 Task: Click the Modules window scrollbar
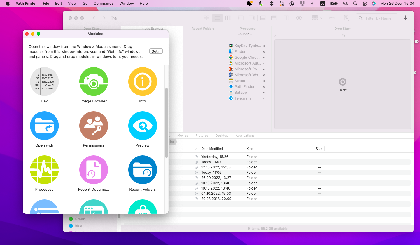point(167,123)
